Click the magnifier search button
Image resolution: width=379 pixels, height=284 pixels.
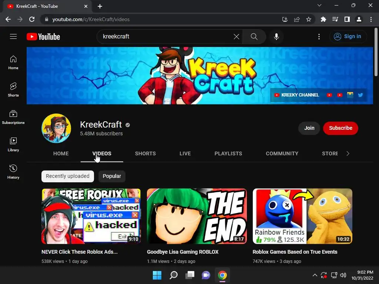tap(254, 37)
